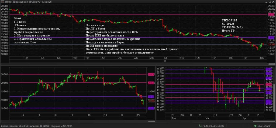This screenshot has height=128, width=276.
Task: Click the purple 18510 level label on hourly chart
Action: pos(151,108)
